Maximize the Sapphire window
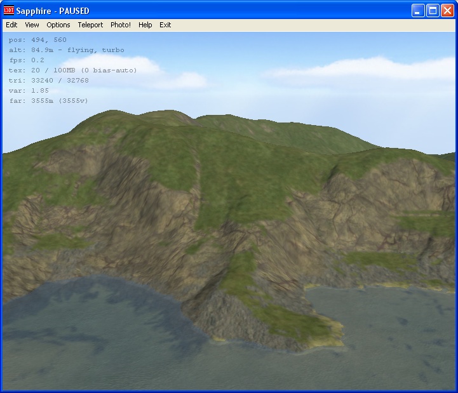Viewport: 458px width, 393px height. 432,11
